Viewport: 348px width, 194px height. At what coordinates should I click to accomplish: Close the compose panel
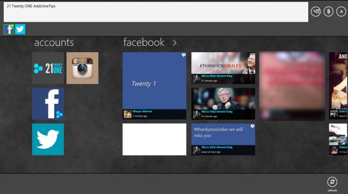341,12
